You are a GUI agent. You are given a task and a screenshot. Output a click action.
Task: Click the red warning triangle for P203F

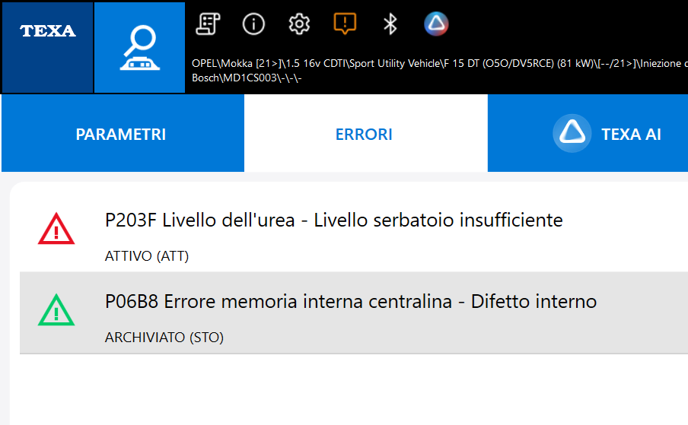(x=56, y=229)
